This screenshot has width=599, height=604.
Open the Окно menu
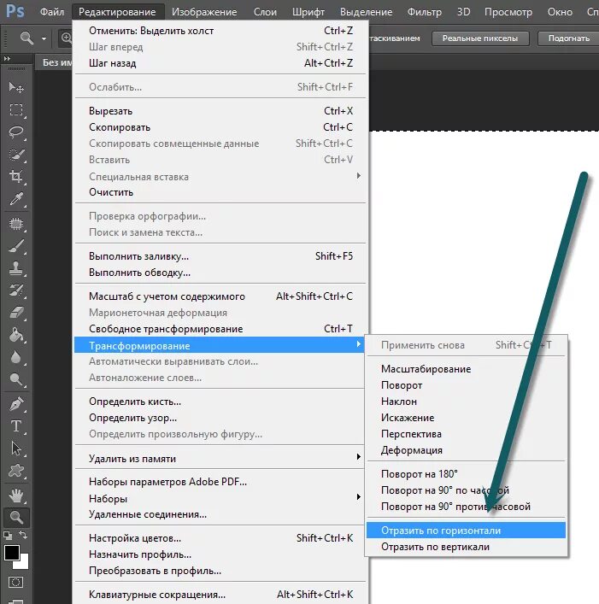pos(560,12)
